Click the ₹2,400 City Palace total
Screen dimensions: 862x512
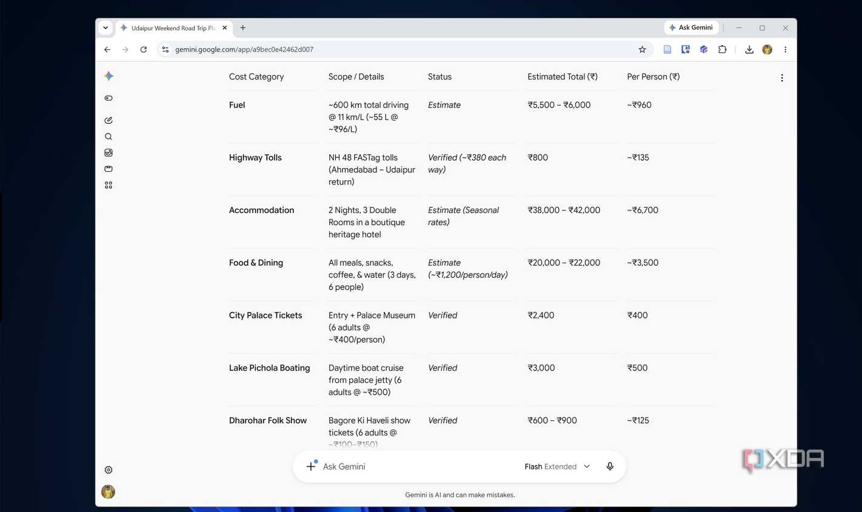pyautogui.click(x=541, y=315)
